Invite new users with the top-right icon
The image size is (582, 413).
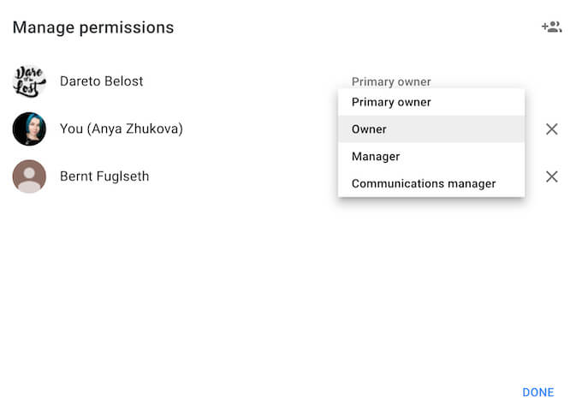[x=551, y=27]
